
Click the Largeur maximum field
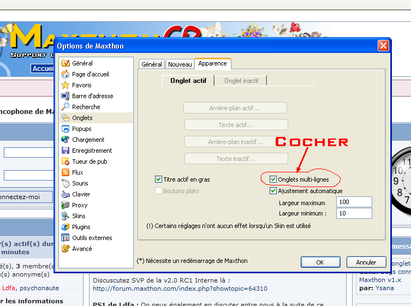354,202
